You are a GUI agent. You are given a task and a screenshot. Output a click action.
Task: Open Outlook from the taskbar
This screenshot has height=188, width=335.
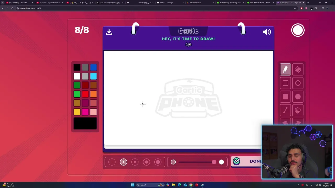(x=185, y=185)
